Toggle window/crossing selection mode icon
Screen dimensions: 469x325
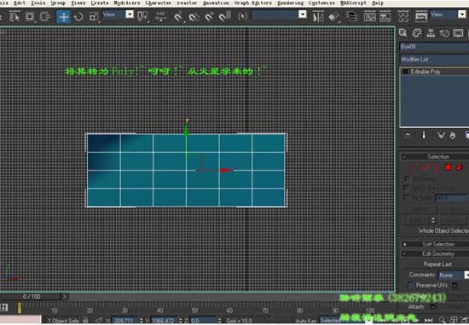click(45, 16)
